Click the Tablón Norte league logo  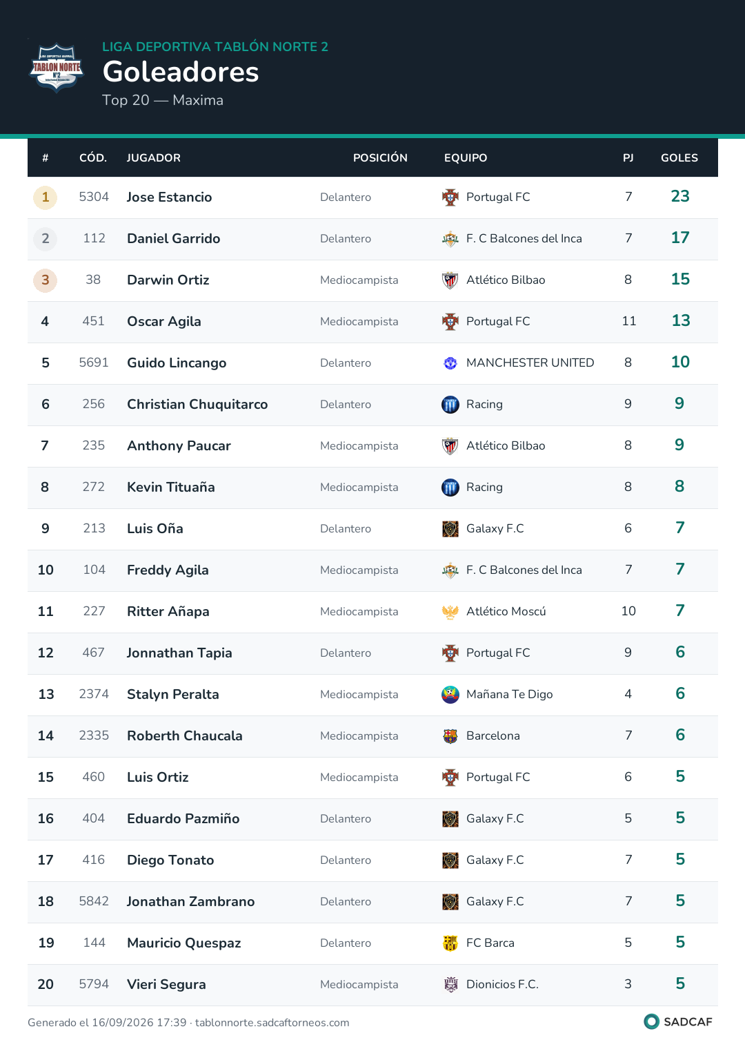57,68
